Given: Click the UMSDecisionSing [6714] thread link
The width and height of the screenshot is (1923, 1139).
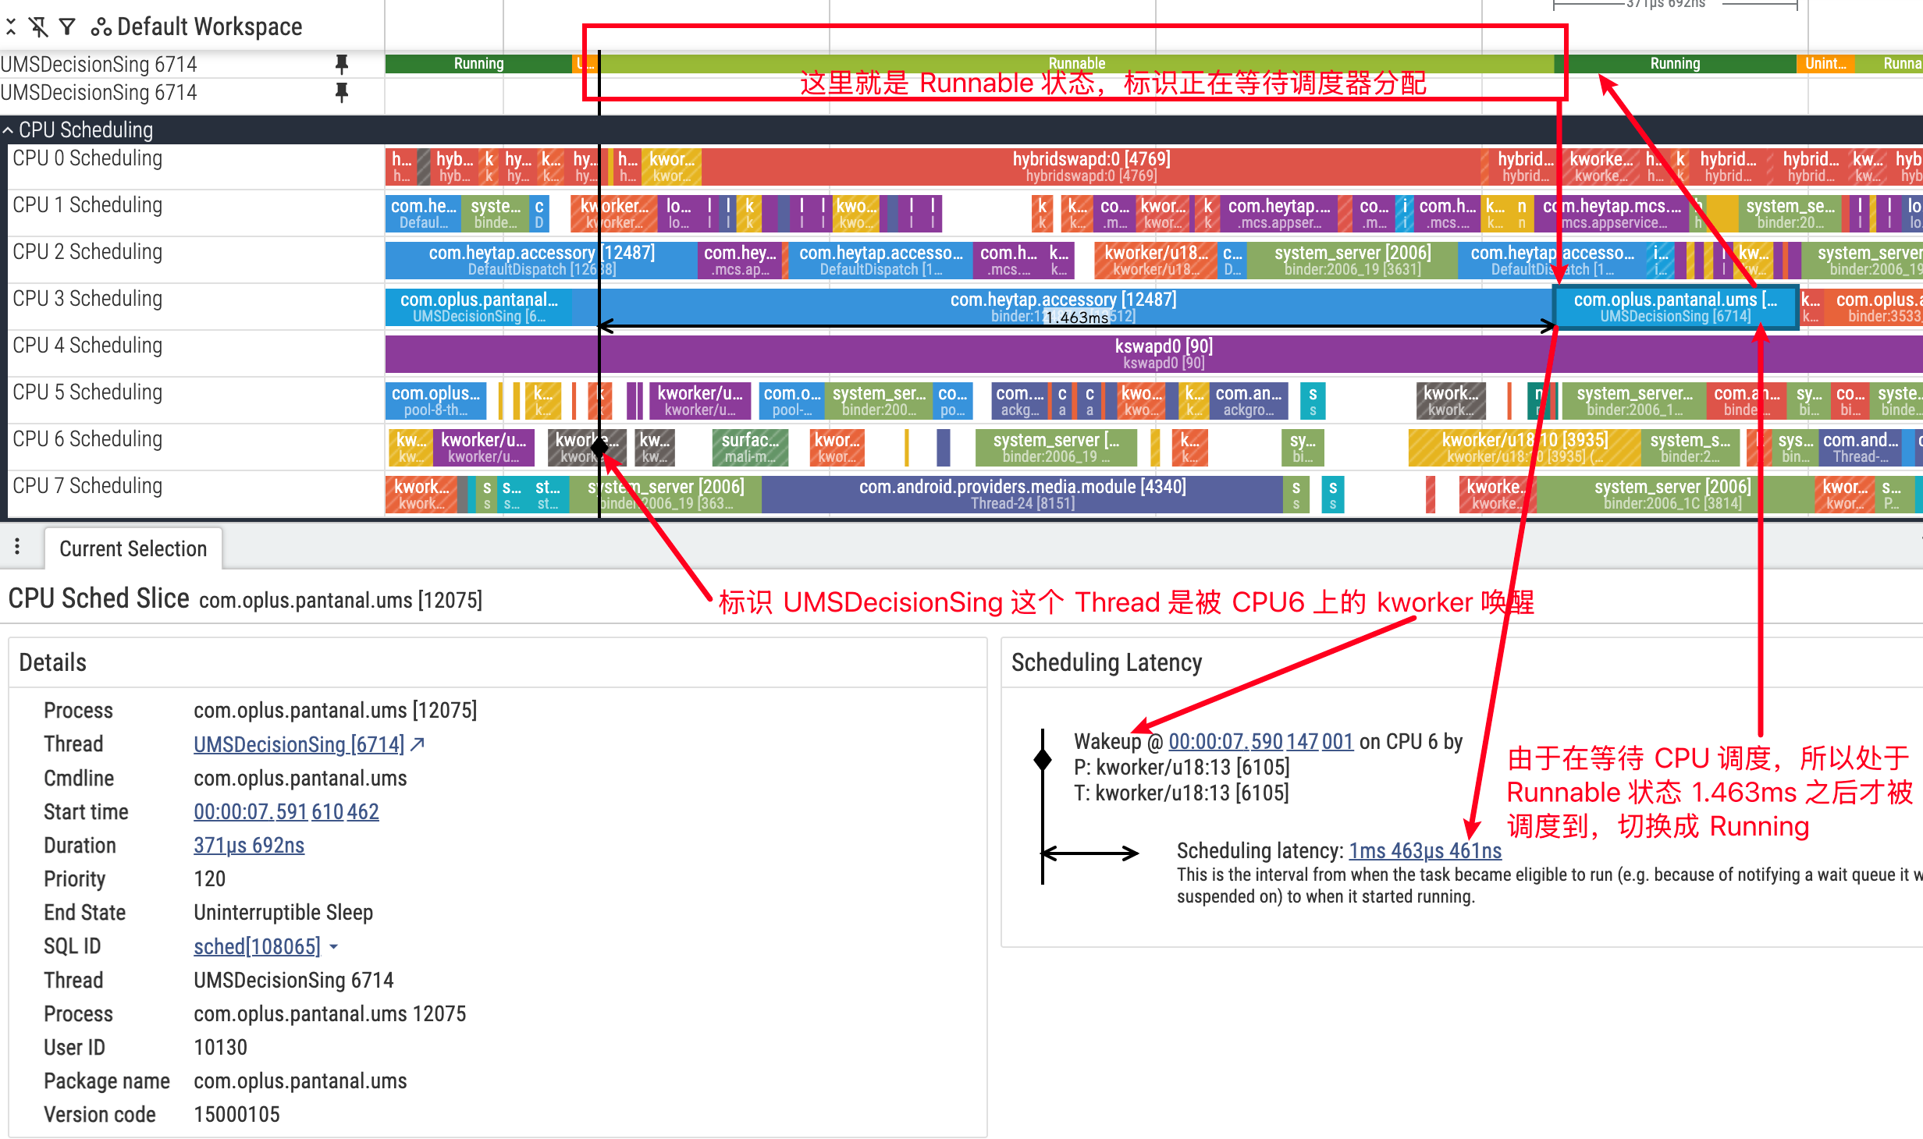Looking at the screenshot, I should pyautogui.click(x=298, y=745).
